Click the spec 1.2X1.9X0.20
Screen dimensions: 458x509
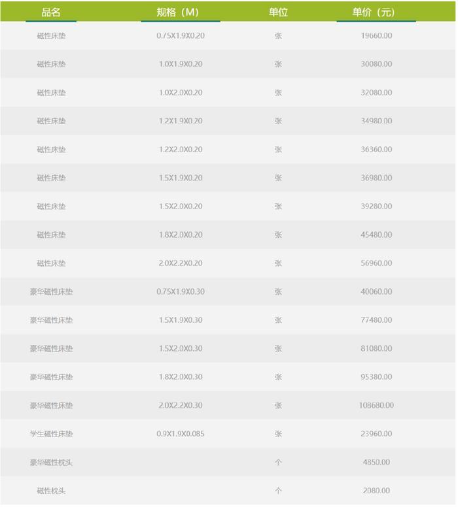click(180, 121)
